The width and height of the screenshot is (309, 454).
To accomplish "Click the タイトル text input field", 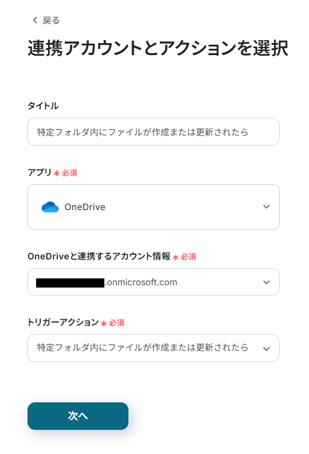I will click(154, 132).
